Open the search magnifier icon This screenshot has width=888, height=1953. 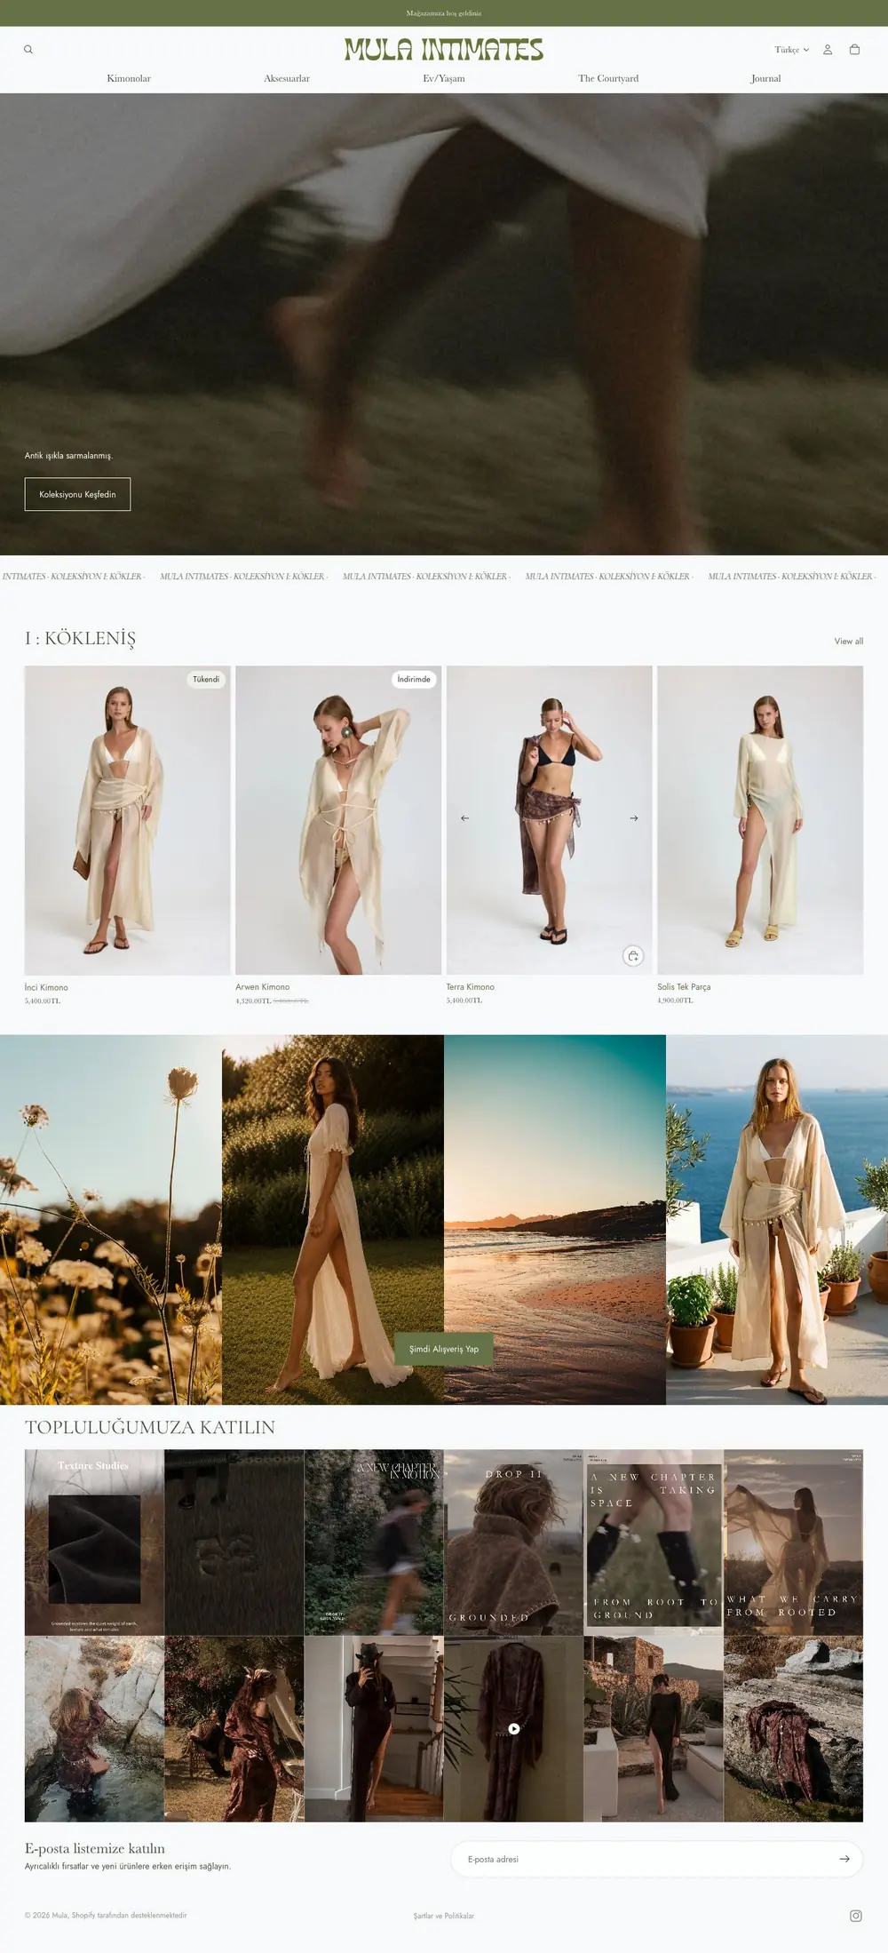[28, 50]
